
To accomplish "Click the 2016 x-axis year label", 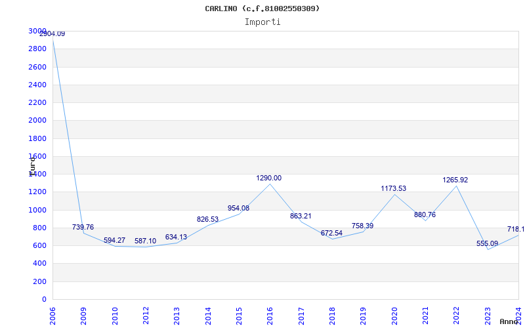I will point(270,316).
